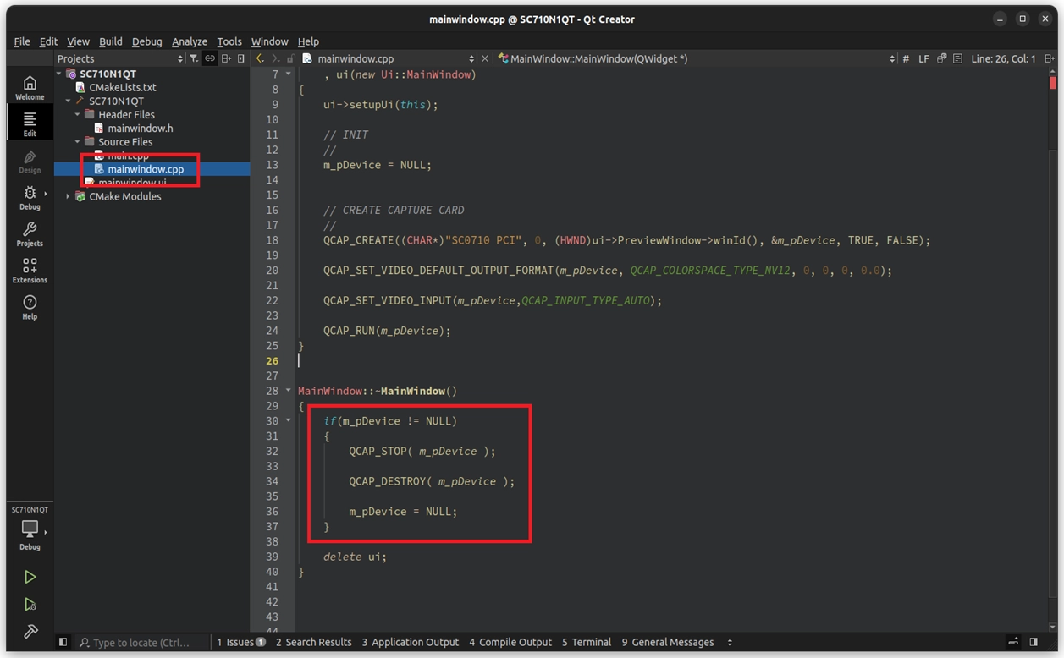Screen dimensions: 1064x658
Task: Go to the Welcome home screen
Action: [30, 87]
